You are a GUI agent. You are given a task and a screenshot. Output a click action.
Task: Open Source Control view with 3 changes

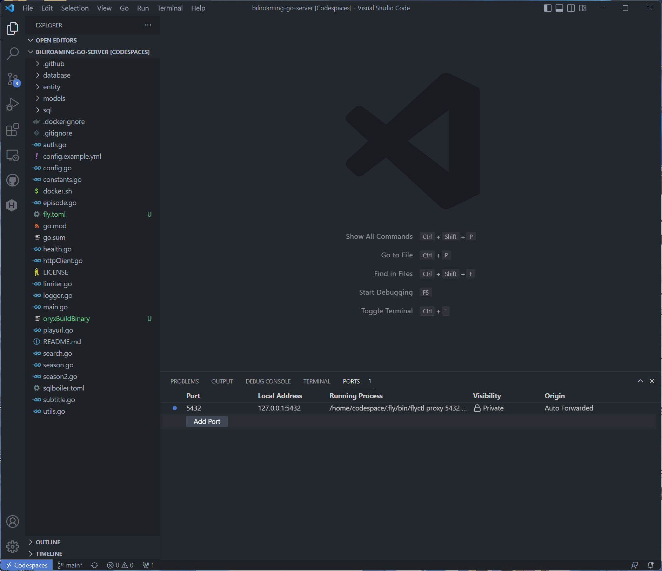coord(13,79)
